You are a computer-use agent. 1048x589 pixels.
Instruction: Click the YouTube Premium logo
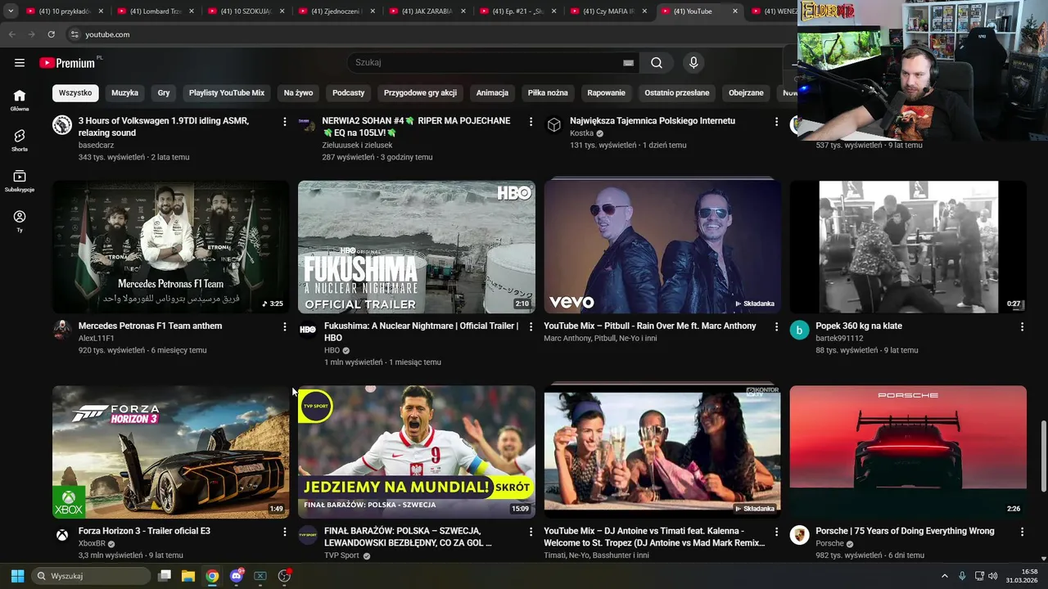tap(69, 63)
